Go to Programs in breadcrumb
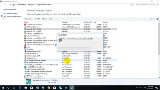The width and height of the screenshot is (160, 90). (31, 4)
